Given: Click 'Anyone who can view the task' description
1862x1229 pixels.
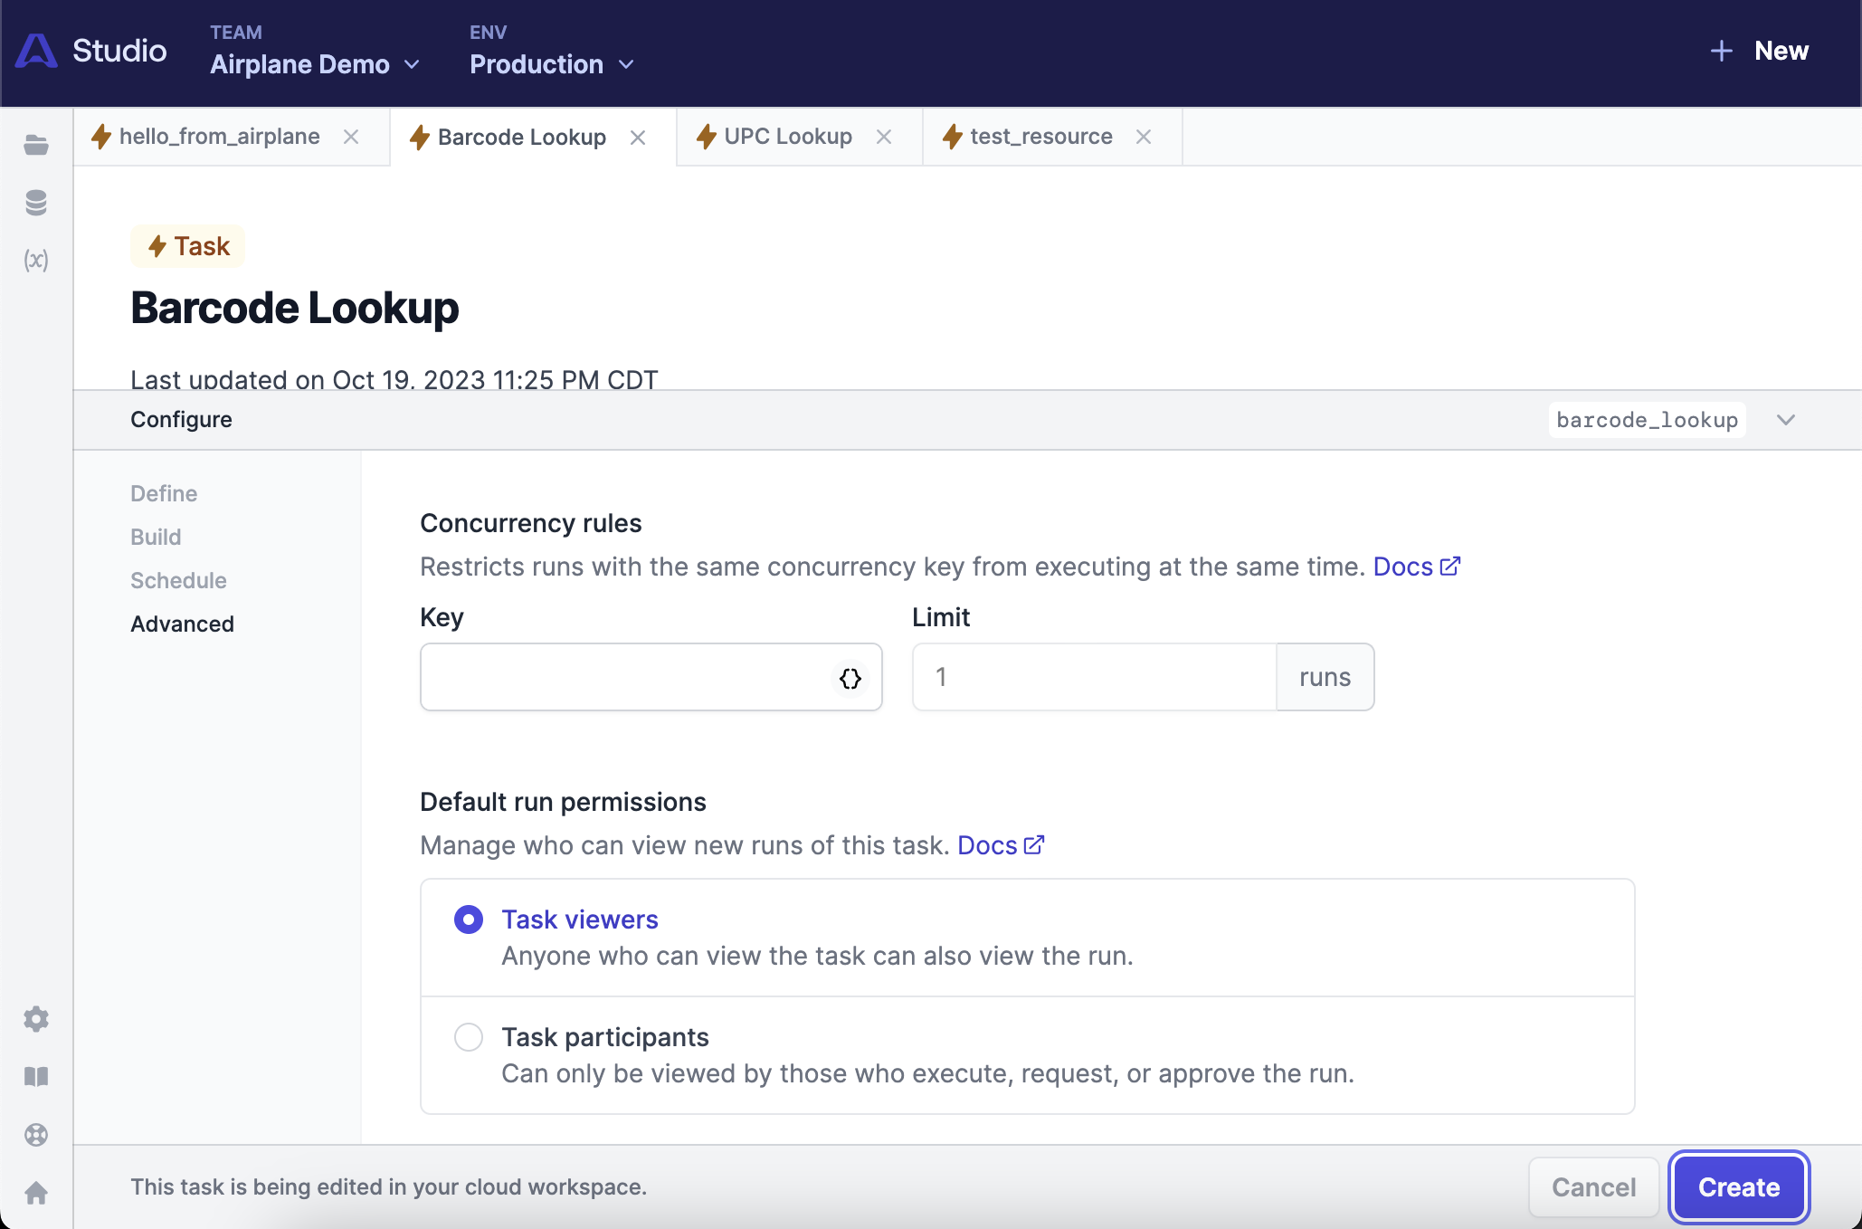Looking at the screenshot, I should click(x=817, y=956).
